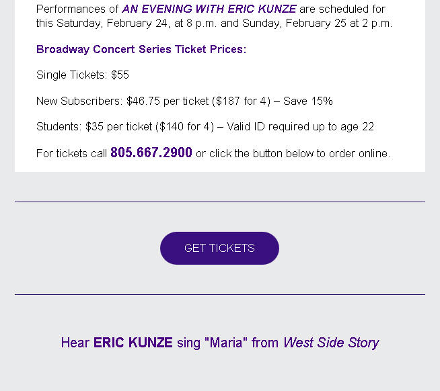Click the bold ERIC KUNZE name in bottom heading

tap(133, 343)
